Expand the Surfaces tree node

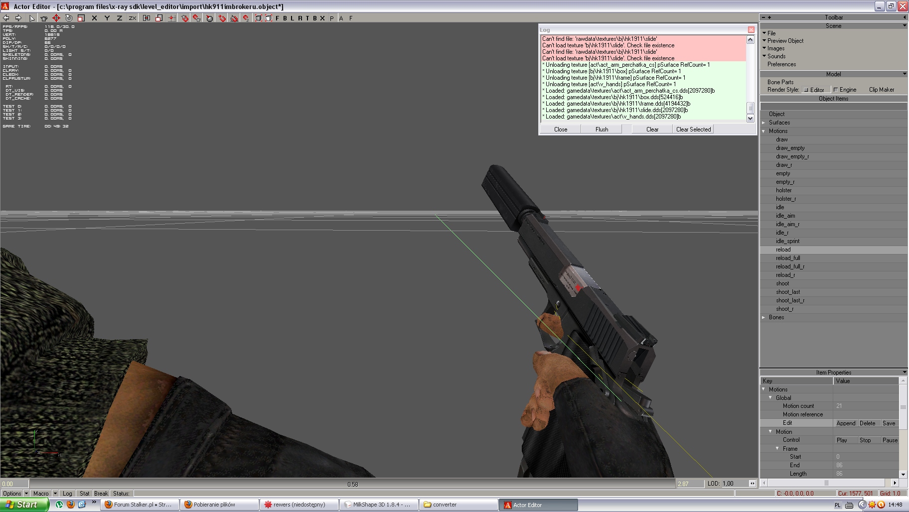click(764, 123)
